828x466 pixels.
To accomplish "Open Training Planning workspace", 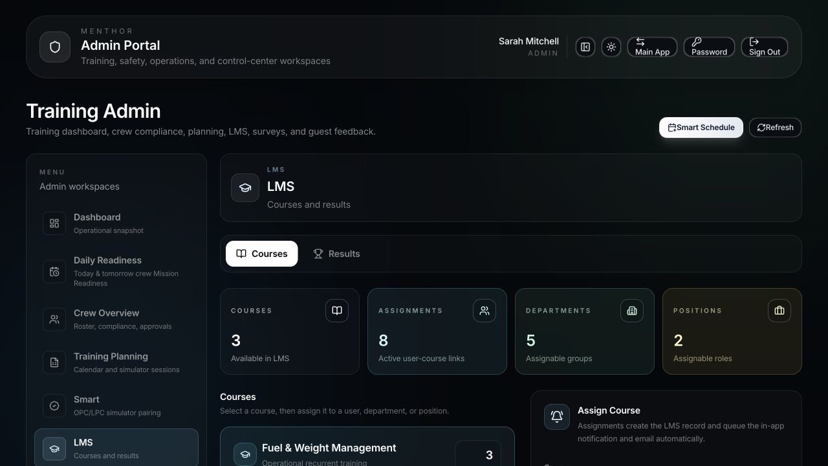I will click(x=116, y=362).
